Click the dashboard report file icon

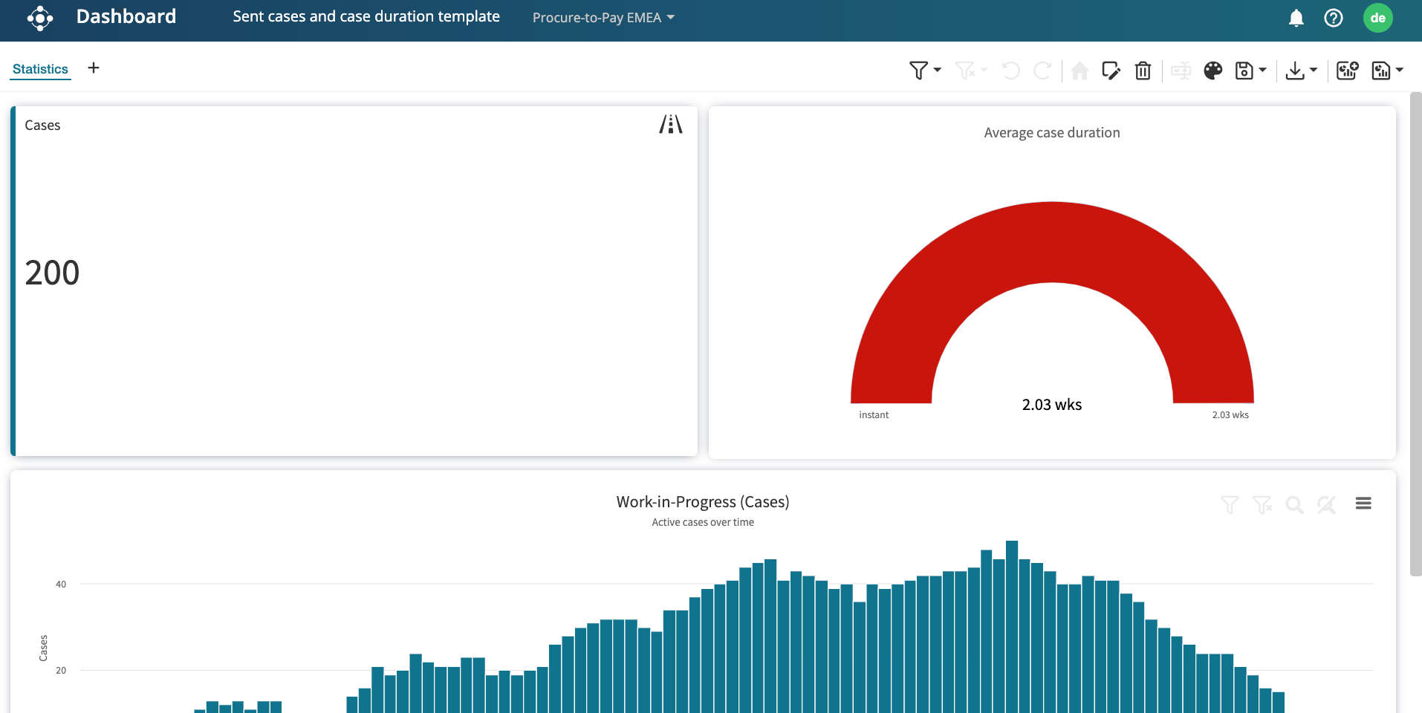click(1381, 71)
